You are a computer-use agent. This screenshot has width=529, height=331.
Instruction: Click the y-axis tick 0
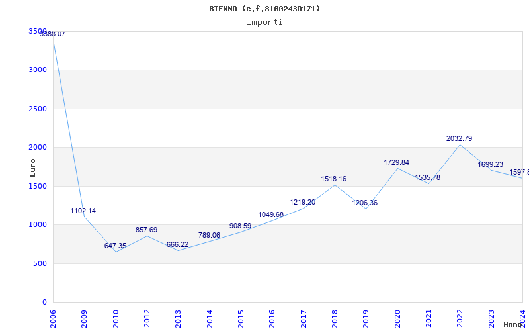point(44,303)
